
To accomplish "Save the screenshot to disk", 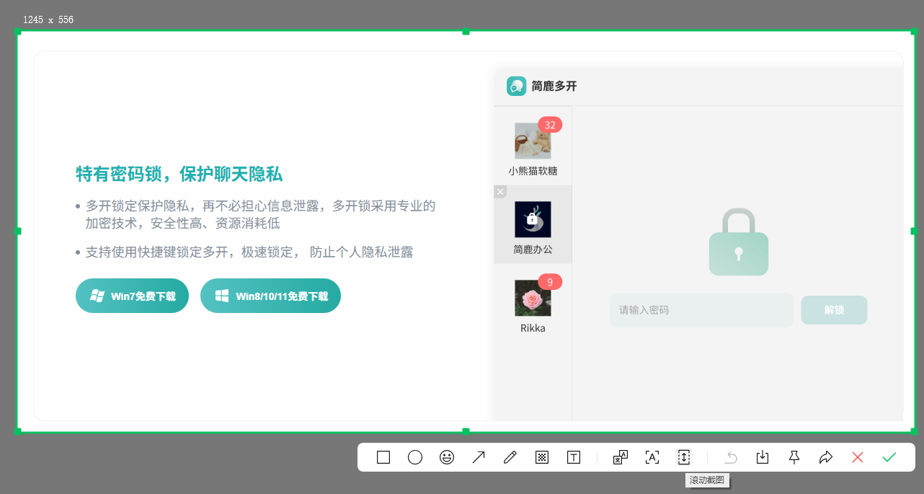I will 762,457.
